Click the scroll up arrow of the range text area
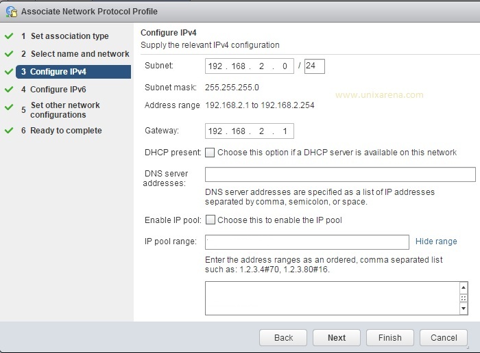 point(464,287)
